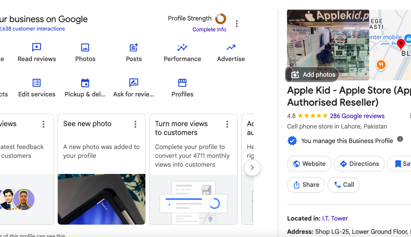Open options menu on the views feedback card

coord(43,124)
